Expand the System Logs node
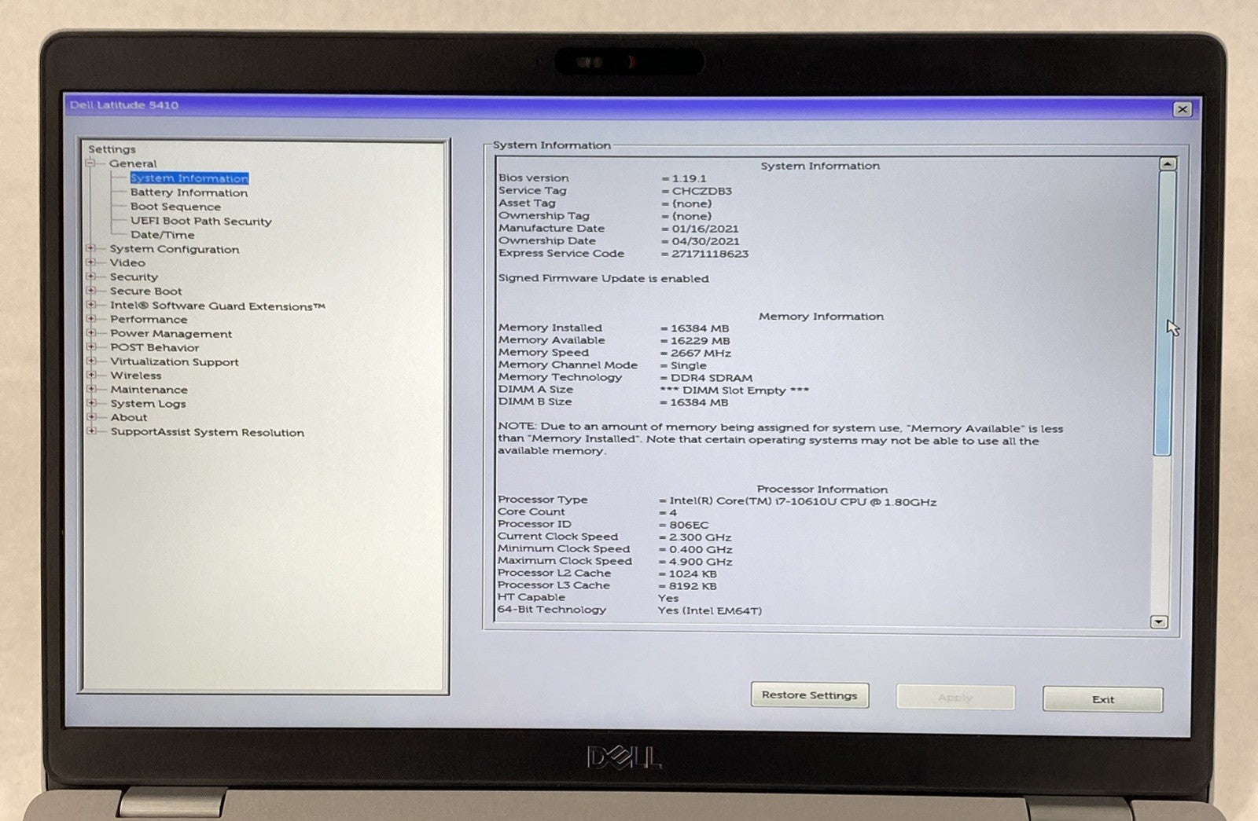The width and height of the screenshot is (1258, 821). click(91, 403)
